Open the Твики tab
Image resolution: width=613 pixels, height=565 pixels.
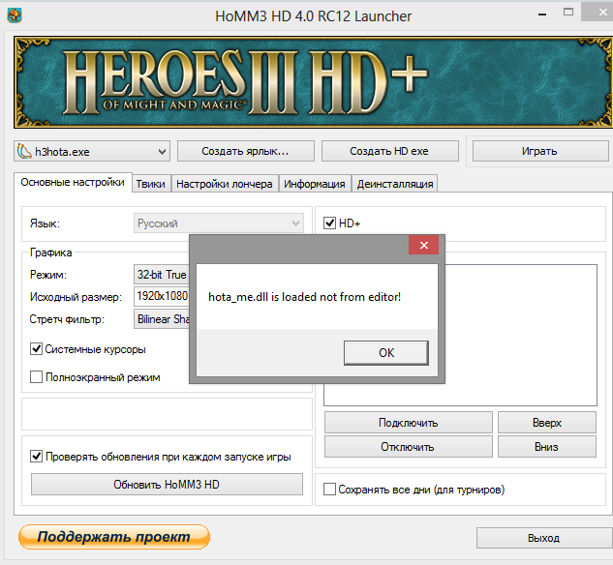(151, 184)
